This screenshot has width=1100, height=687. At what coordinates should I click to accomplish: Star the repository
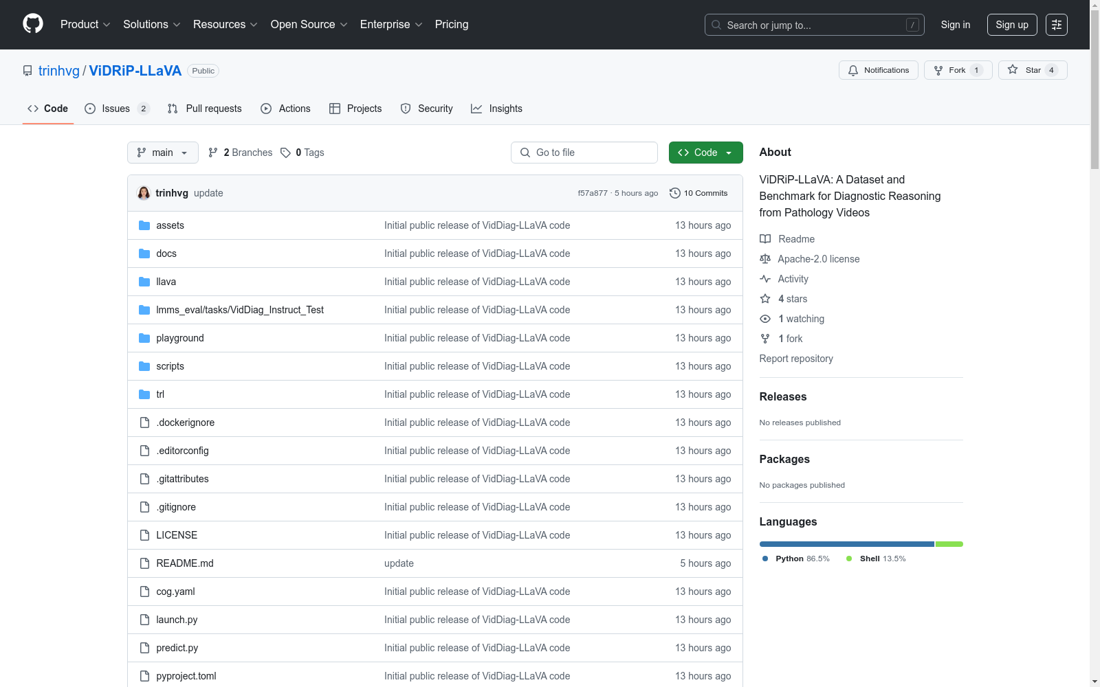coord(1033,70)
